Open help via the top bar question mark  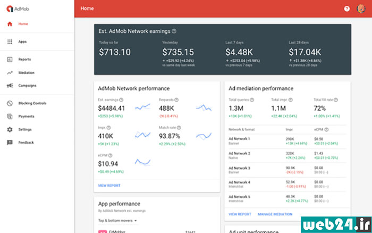[x=347, y=9]
